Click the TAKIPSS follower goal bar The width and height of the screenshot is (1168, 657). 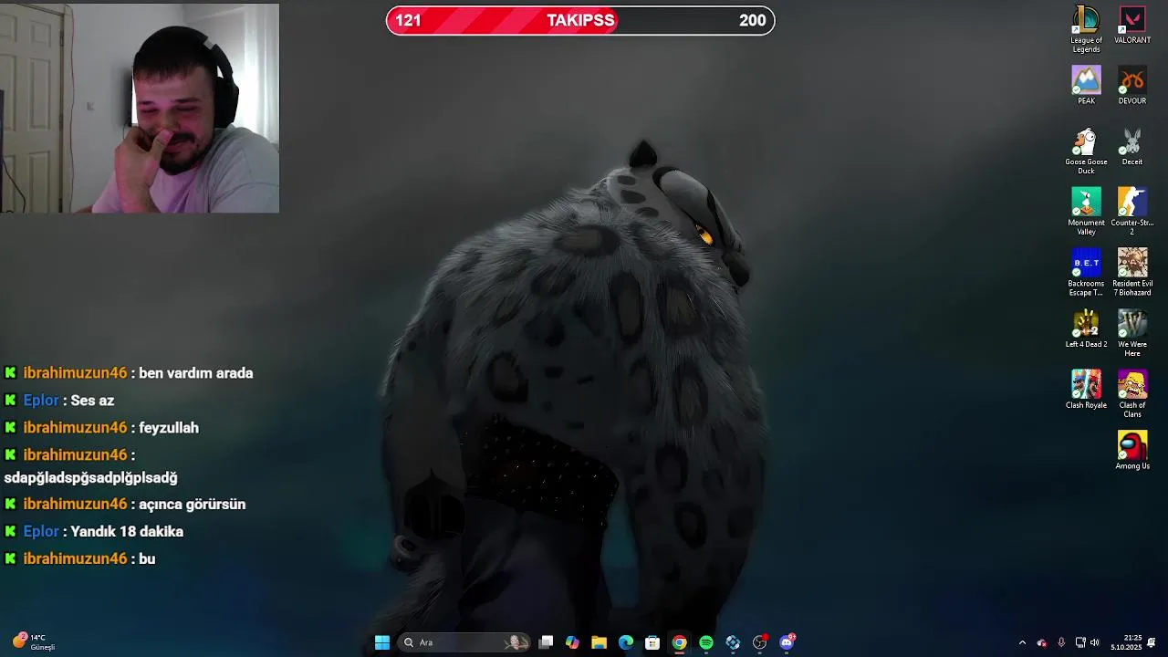[x=580, y=20]
